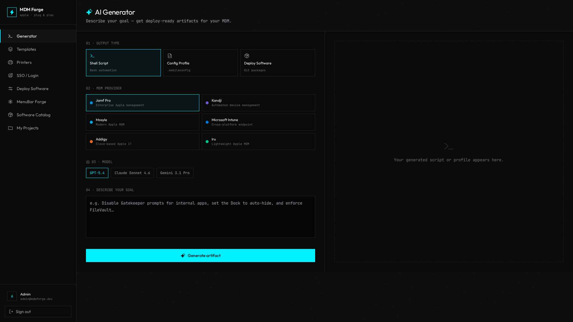Click the '02 · MDM PROVIDER' label
This screenshot has height=322, width=573.
click(104, 88)
